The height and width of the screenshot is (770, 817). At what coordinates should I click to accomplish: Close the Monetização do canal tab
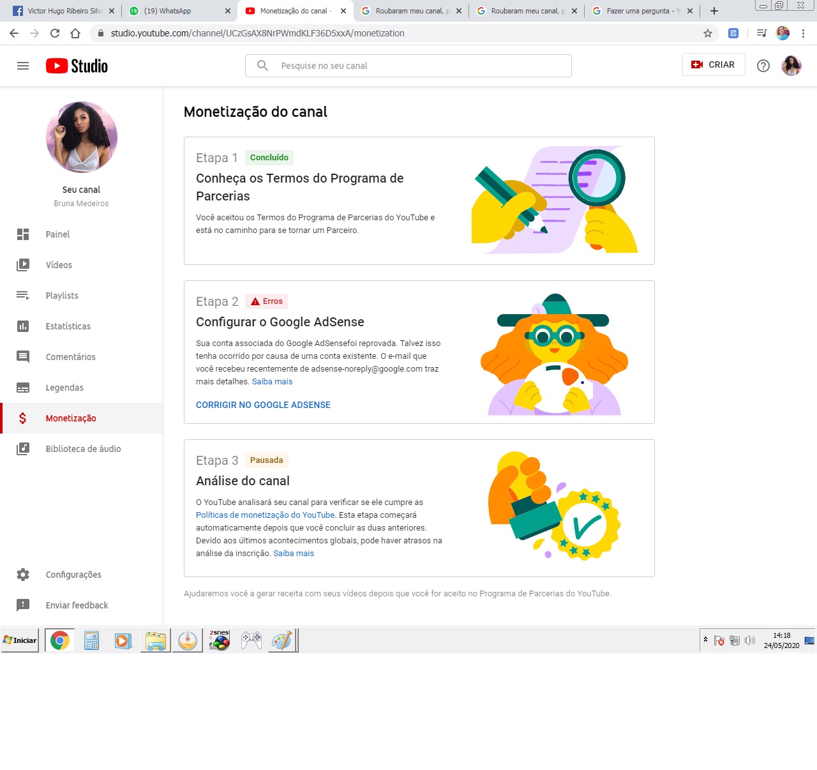pos(343,11)
